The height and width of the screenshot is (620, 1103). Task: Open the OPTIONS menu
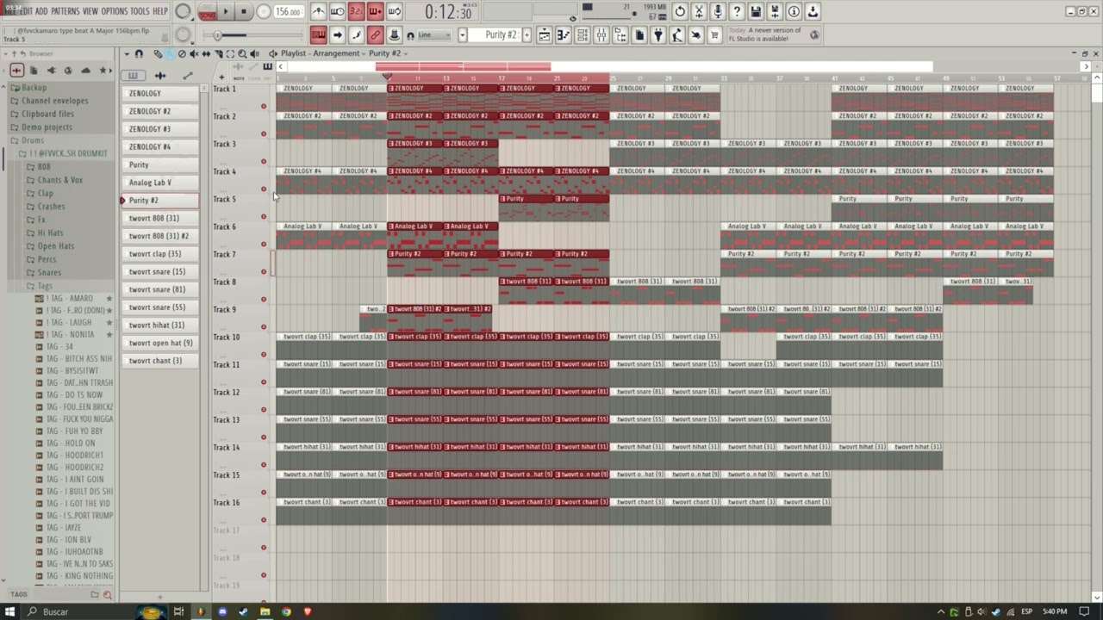tap(114, 11)
